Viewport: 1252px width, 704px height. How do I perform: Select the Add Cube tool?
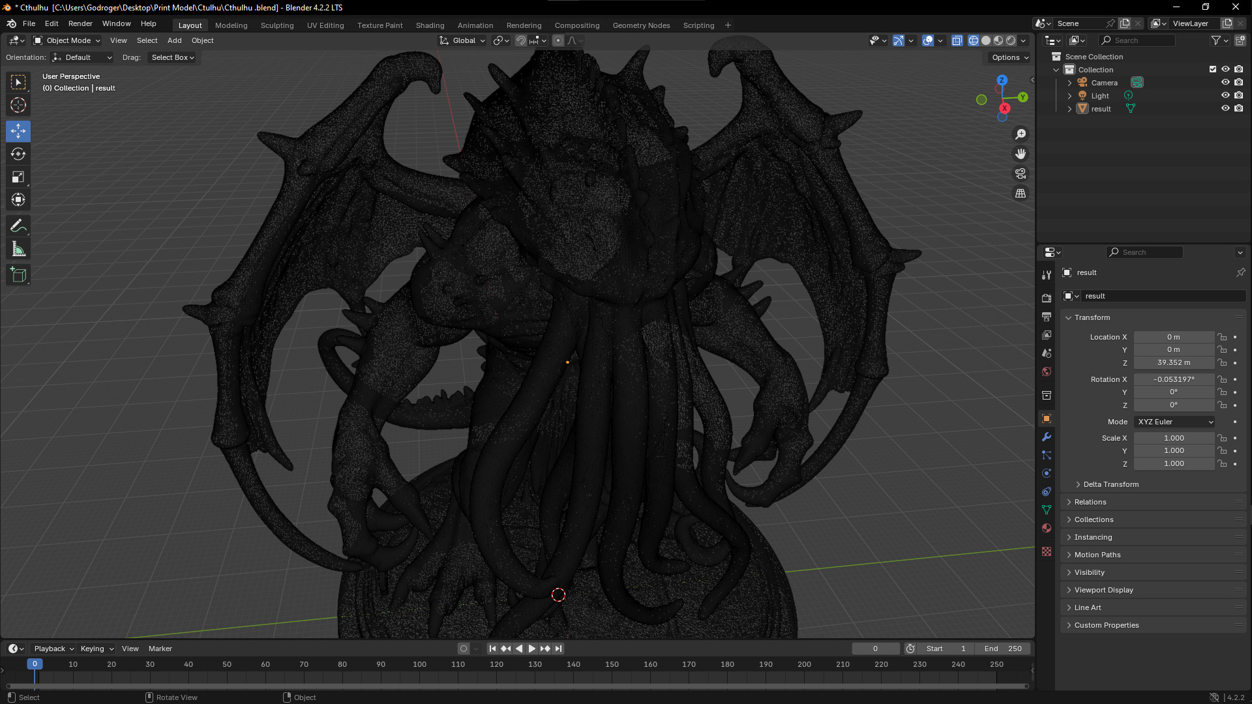[x=18, y=275]
